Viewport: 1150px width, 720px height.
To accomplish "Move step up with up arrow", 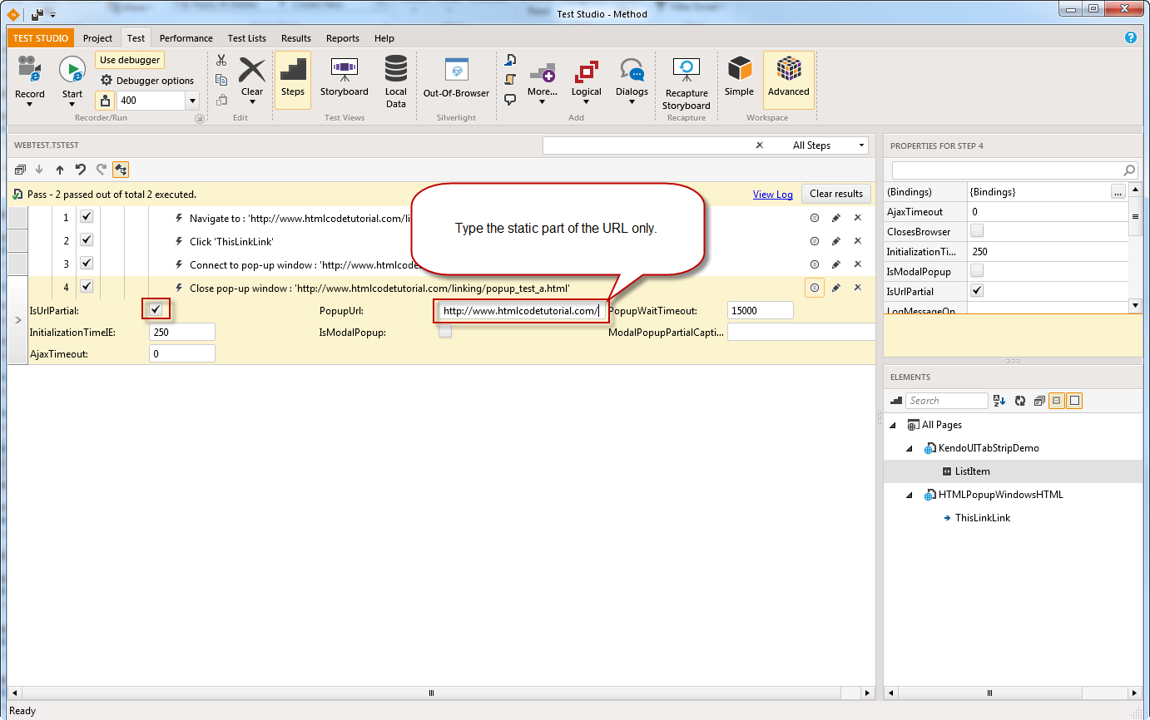I will pos(60,170).
